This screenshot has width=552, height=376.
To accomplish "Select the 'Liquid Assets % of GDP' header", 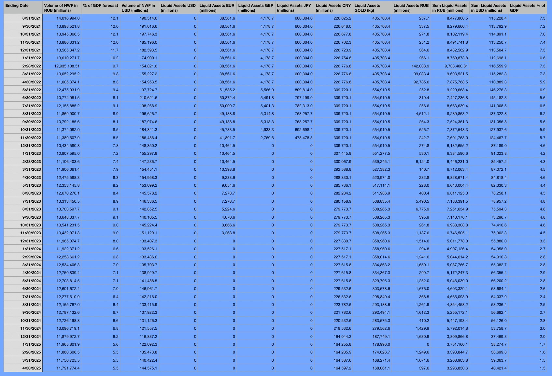I will coord(528,8).
